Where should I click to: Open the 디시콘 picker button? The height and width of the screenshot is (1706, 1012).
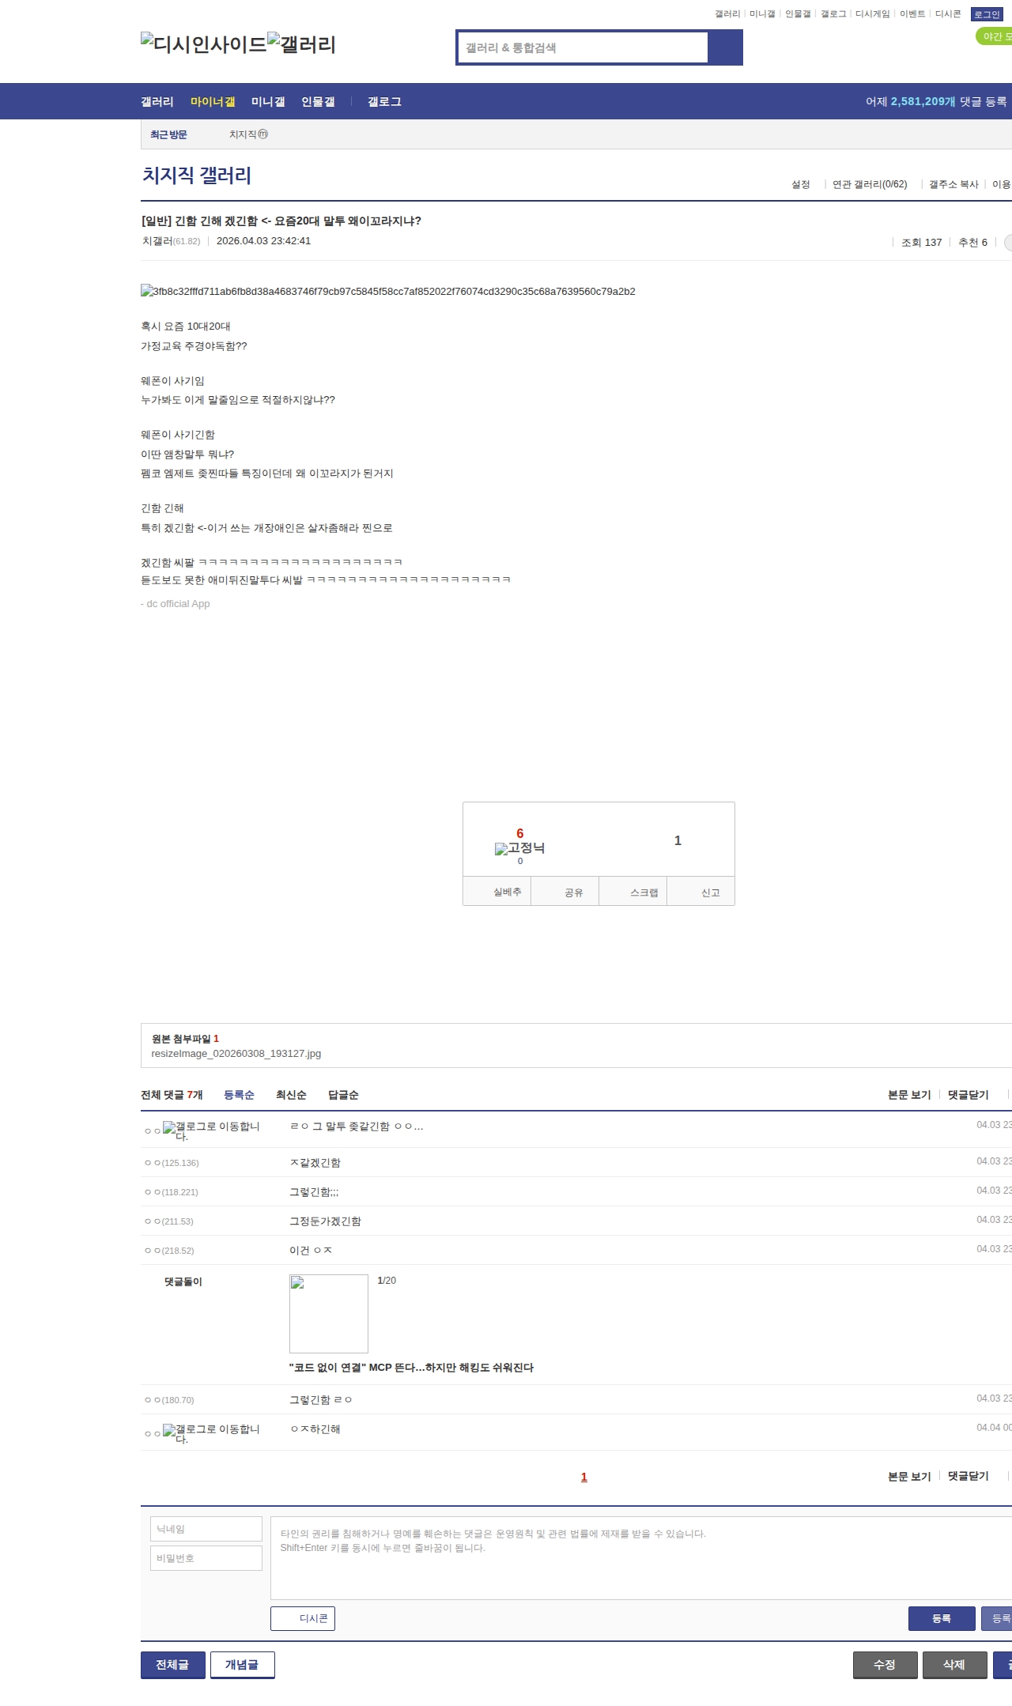(x=303, y=1618)
